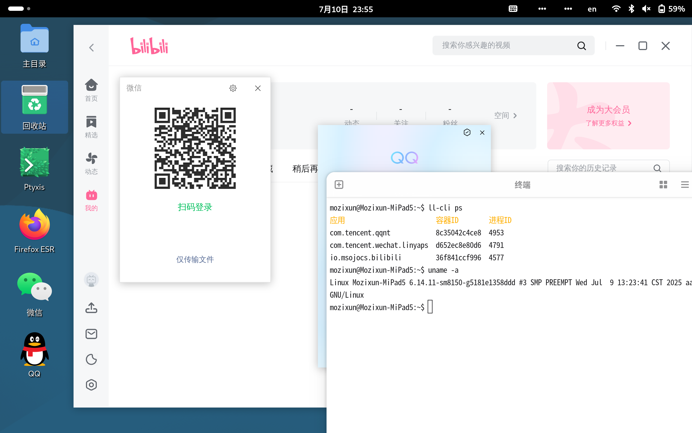The height and width of the screenshot is (433, 692).
Task: Open 空间 space chevron in bilibili
Action: pos(505,115)
